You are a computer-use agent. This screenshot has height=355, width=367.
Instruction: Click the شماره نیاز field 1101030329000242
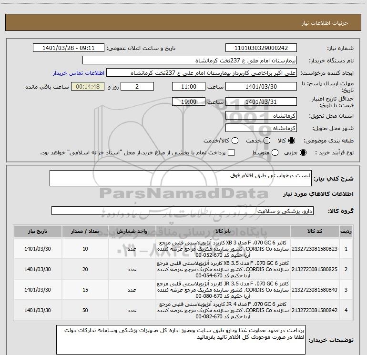[261, 48]
